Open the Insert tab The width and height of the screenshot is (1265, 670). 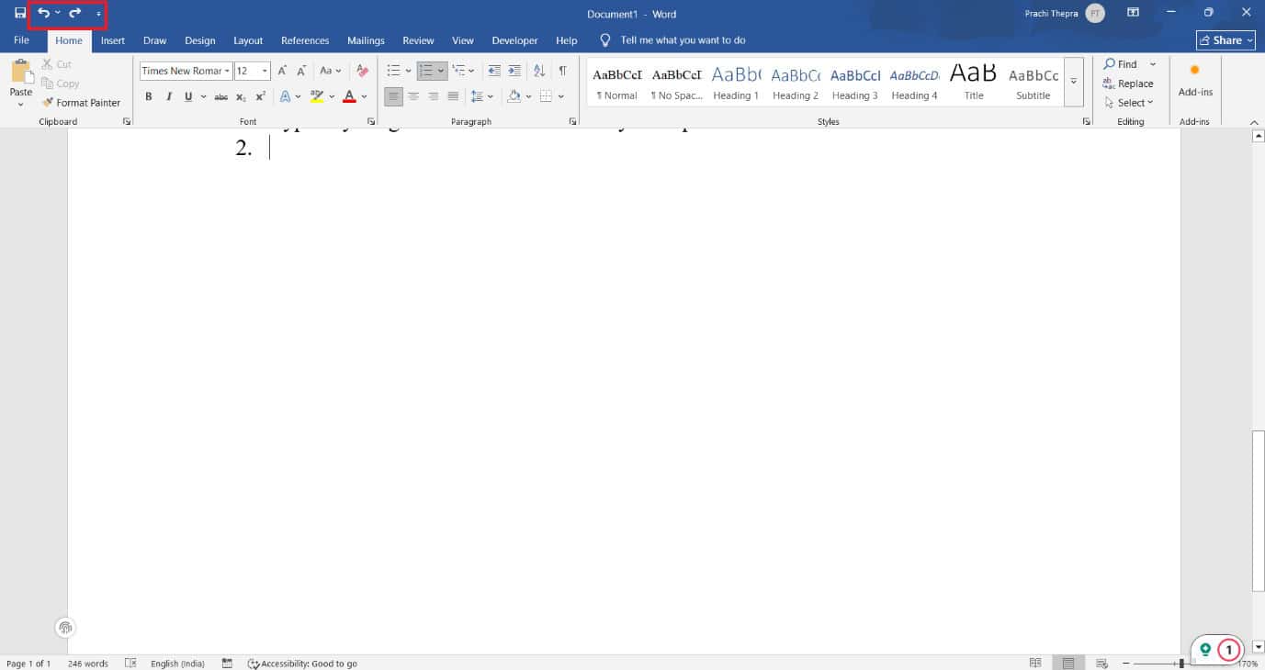pyautogui.click(x=113, y=40)
